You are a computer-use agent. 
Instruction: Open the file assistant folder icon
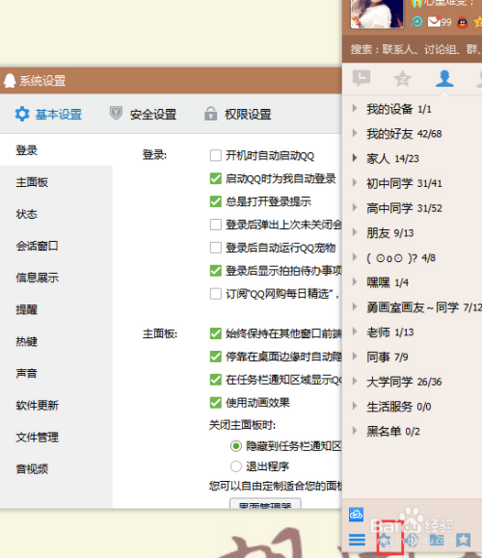click(x=437, y=540)
